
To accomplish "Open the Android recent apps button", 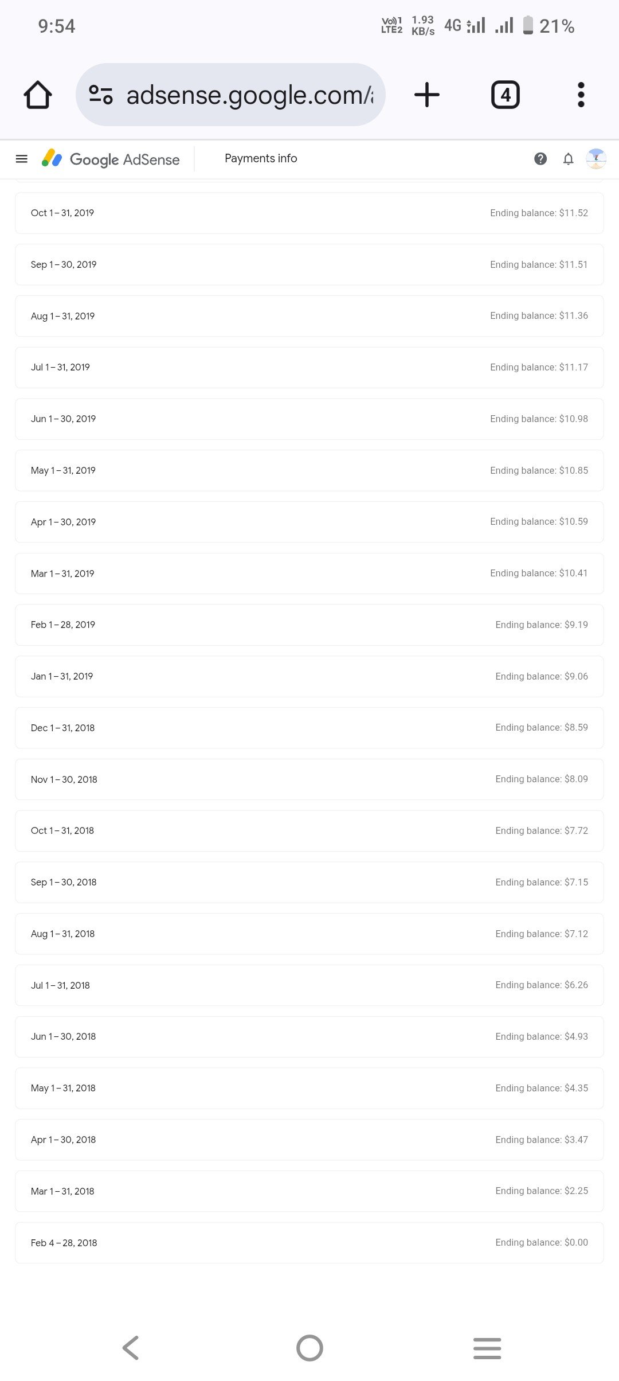I will coord(487,1348).
